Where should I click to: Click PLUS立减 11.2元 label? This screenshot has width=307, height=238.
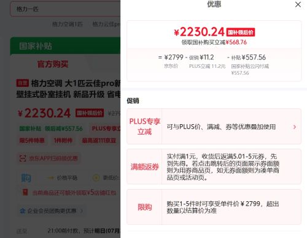(x=207, y=66)
